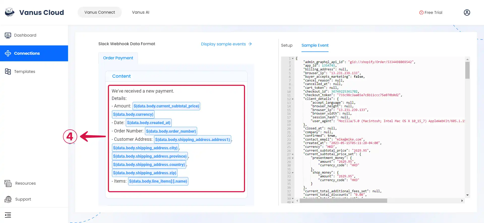Open the user account profile icon
Image resolution: width=484 pixels, height=223 pixels.
[x=467, y=12]
